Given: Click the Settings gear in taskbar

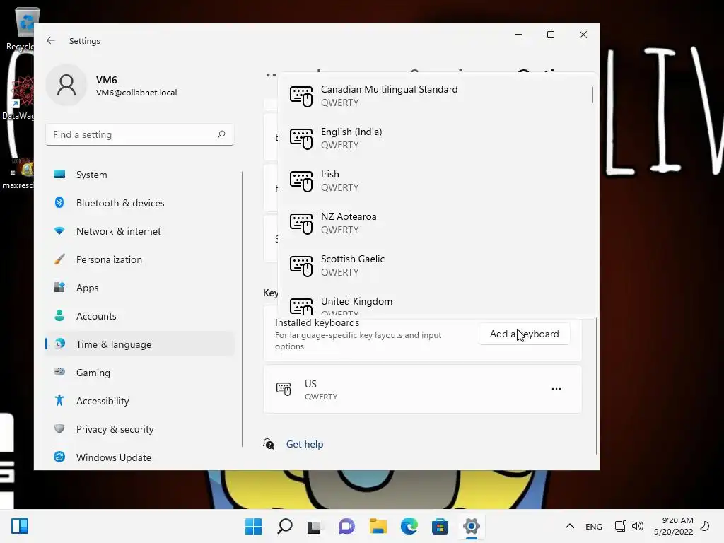Looking at the screenshot, I should tap(472, 526).
